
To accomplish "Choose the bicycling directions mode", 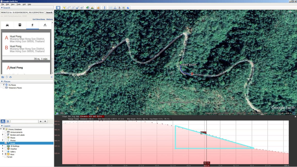I will pyautogui.click(x=45, y=25).
